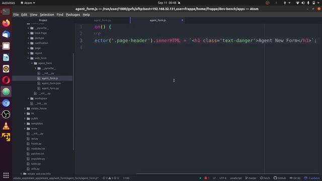This screenshot has width=322, height=181.
Task: Expand the public folder
Action: tap(31, 119)
